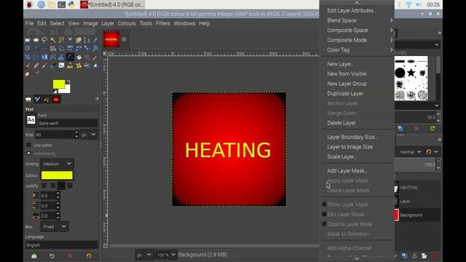Screen dimensions: 466x262
Task: Select the HEATING text layer
Action: point(417,188)
